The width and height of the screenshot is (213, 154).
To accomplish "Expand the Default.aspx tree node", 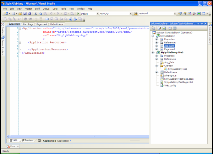I will click(157, 72).
